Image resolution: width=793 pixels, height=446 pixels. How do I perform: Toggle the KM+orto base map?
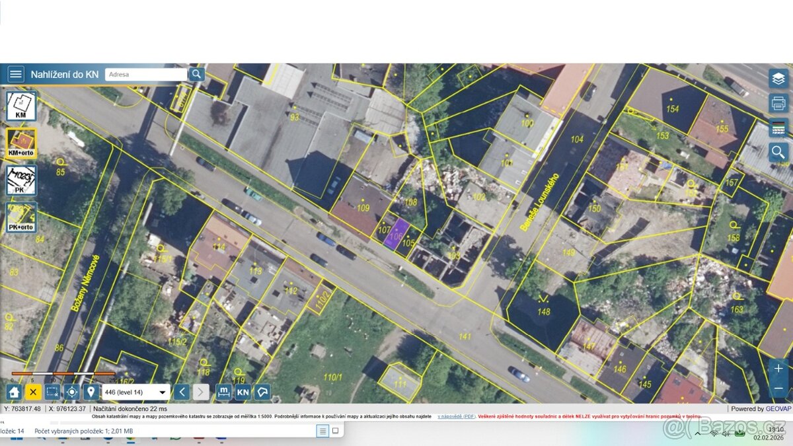point(21,143)
